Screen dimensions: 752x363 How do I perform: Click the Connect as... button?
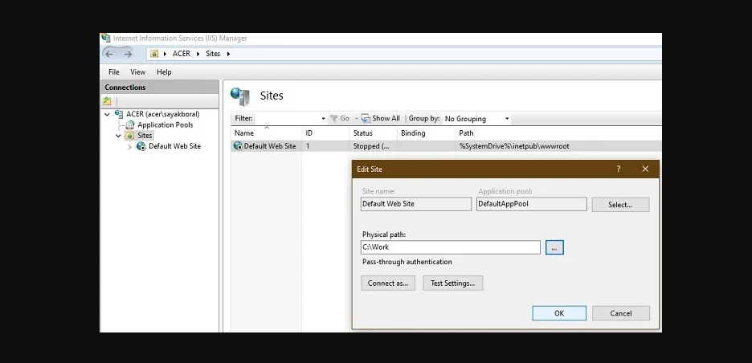pos(388,283)
